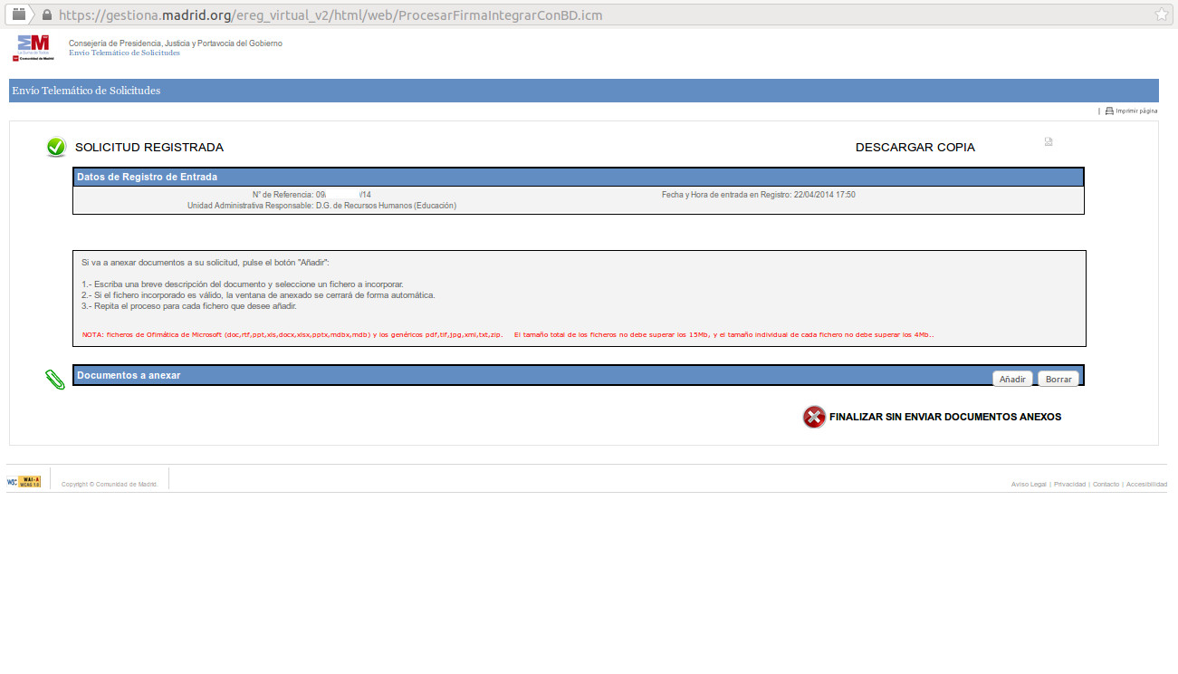Open the Accesibilidad footer link
The image size is (1178, 674).
pyautogui.click(x=1146, y=485)
